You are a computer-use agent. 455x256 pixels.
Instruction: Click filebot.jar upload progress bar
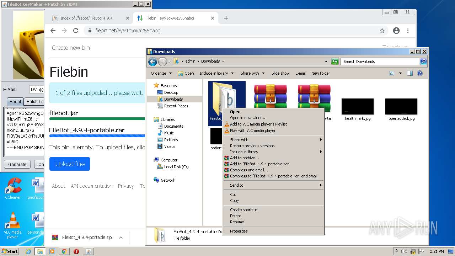point(97,119)
